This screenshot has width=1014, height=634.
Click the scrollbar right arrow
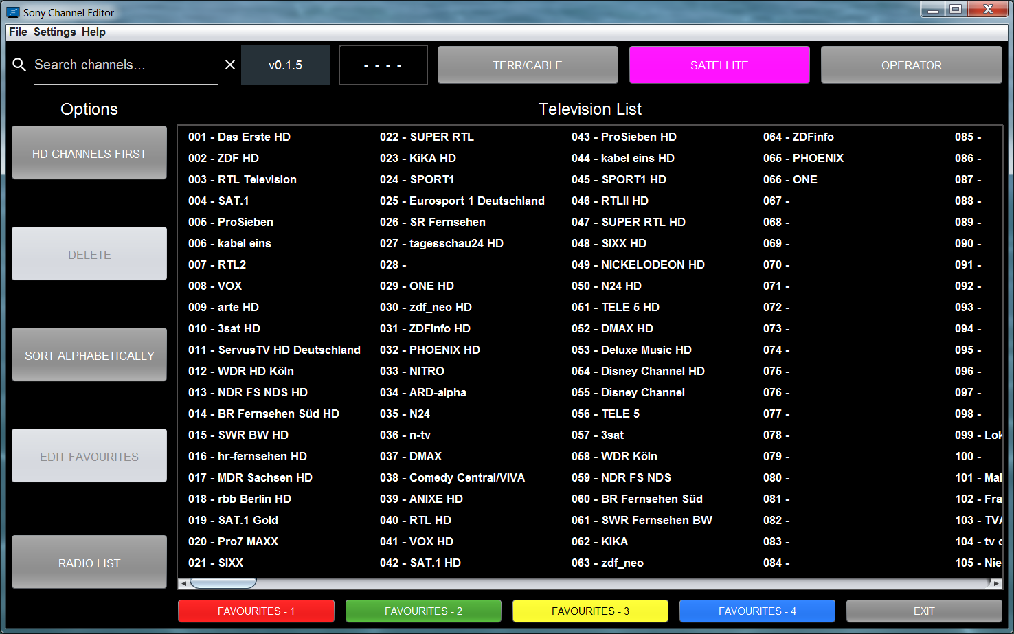(x=996, y=583)
